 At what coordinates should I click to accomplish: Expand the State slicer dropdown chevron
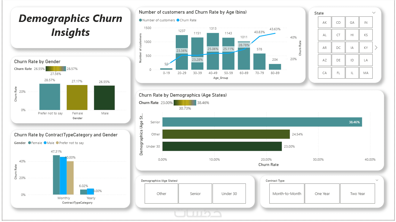tap(374, 13)
